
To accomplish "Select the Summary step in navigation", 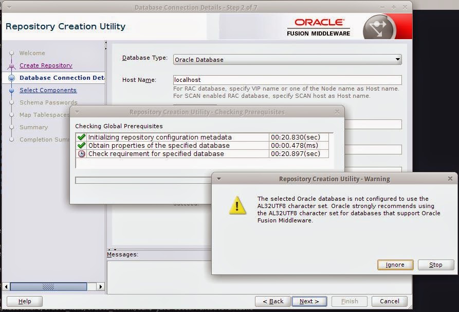I will (x=33, y=127).
